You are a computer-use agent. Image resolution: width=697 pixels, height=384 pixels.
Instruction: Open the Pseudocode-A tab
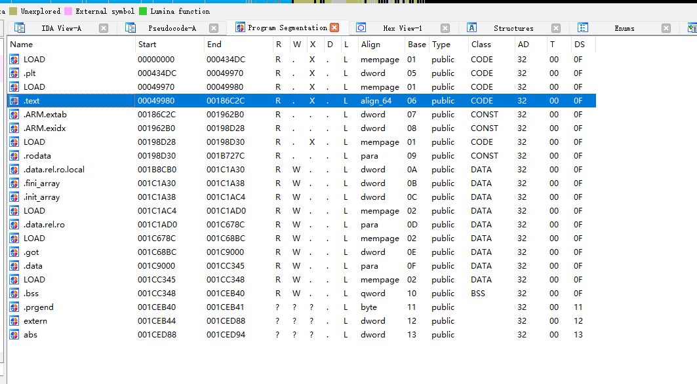pos(172,28)
